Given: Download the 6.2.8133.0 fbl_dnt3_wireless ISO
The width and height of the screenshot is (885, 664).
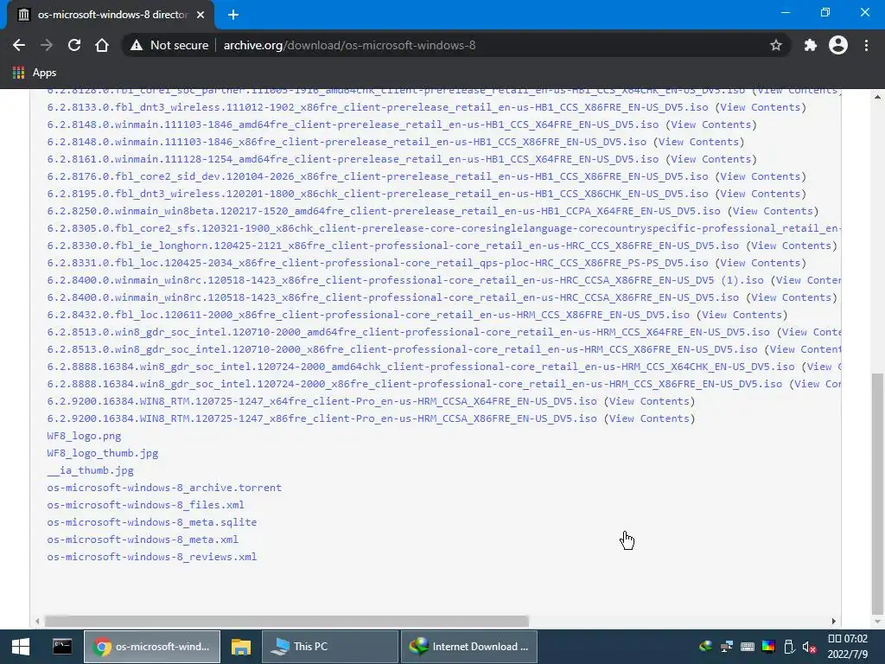Looking at the screenshot, I should click(378, 107).
